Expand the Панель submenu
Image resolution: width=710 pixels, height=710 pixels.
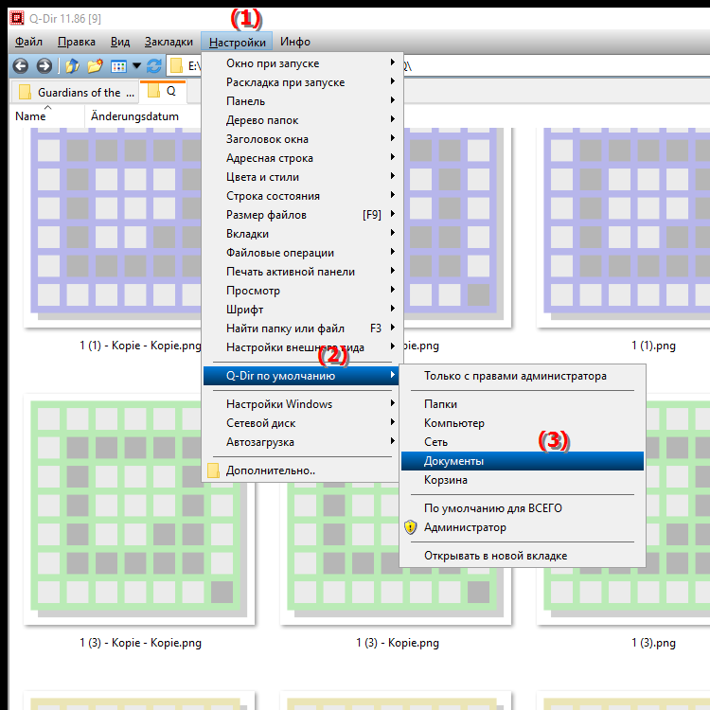[x=301, y=101]
